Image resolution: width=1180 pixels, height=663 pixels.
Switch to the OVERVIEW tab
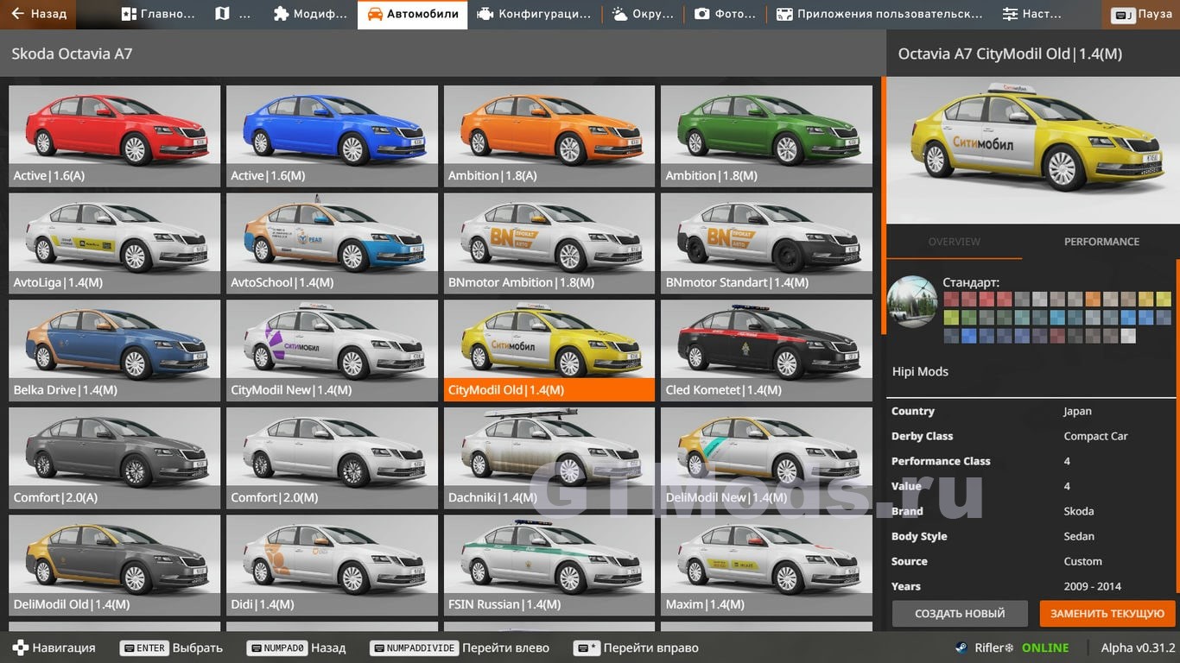[x=954, y=242]
